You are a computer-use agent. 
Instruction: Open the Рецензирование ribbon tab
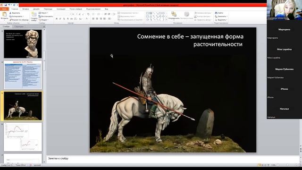point(93,9)
